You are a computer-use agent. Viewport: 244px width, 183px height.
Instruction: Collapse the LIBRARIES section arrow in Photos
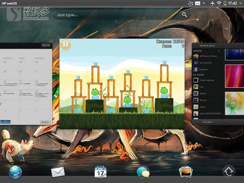pos(219,51)
